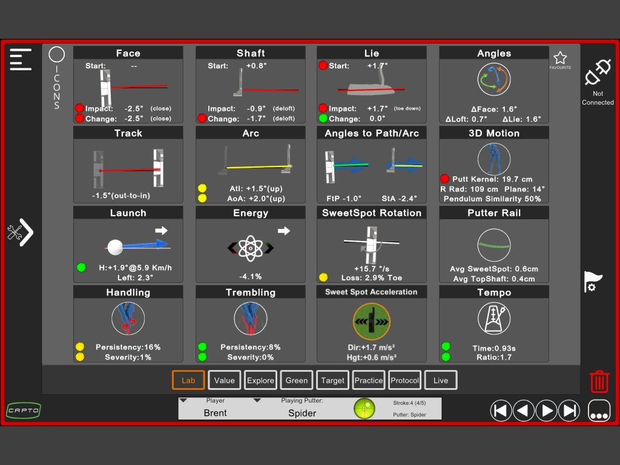Screen dimensions: 620x465
Task: Open the Lie panel header
Action: click(x=372, y=53)
